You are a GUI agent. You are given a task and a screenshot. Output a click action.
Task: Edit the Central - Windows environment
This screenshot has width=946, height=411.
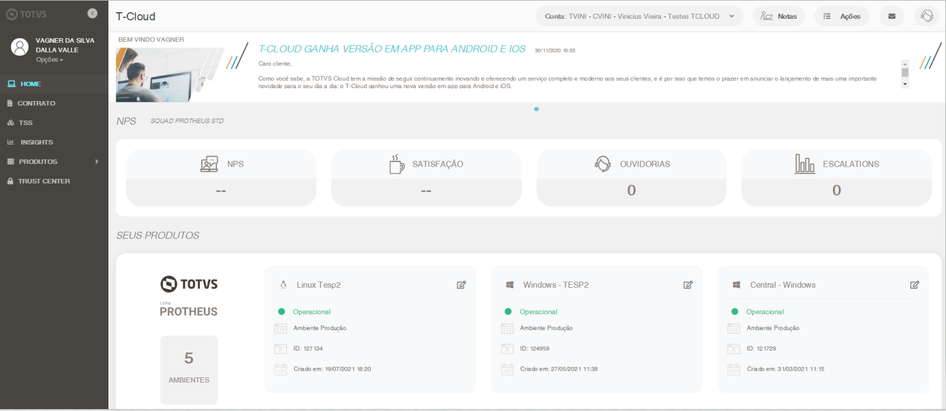coord(915,285)
